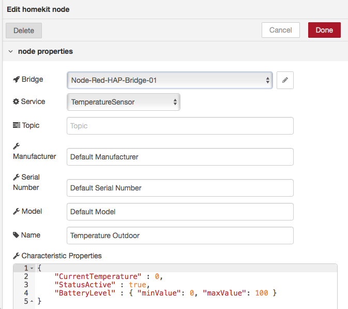Click the Serial Number input field
Image resolution: width=348 pixels, height=309 pixels.
(x=180, y=188)
